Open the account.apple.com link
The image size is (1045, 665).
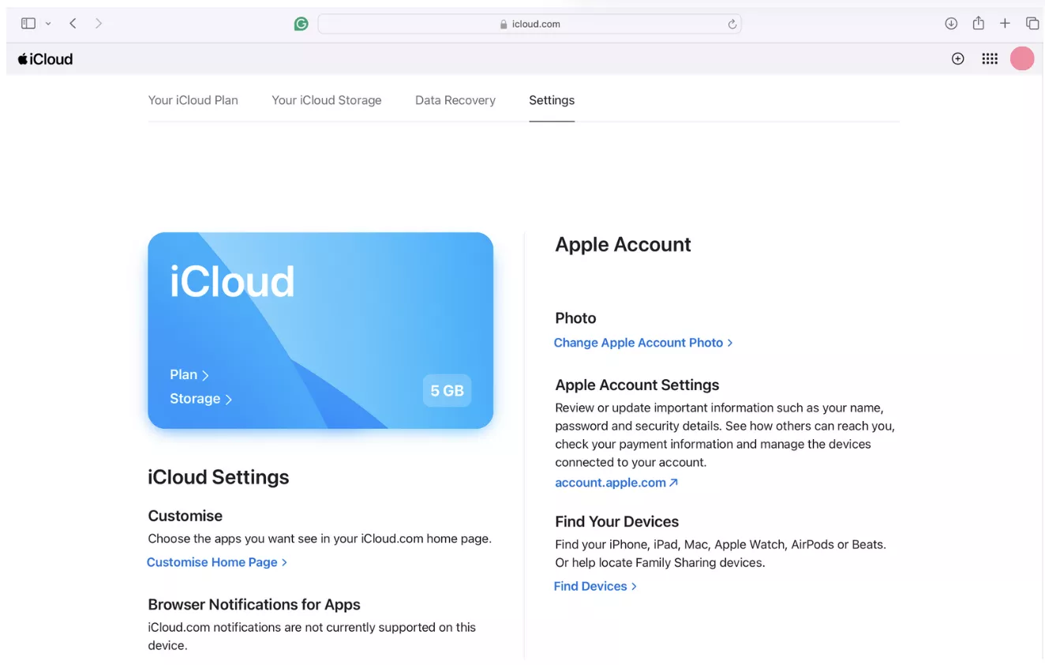pos(616,483)
